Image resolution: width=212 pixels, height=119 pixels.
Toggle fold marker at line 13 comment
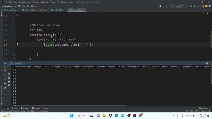click(14, 25)
